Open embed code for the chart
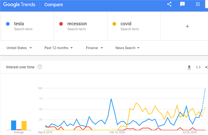This screenshot has width=208, height=135. (198, 67)
